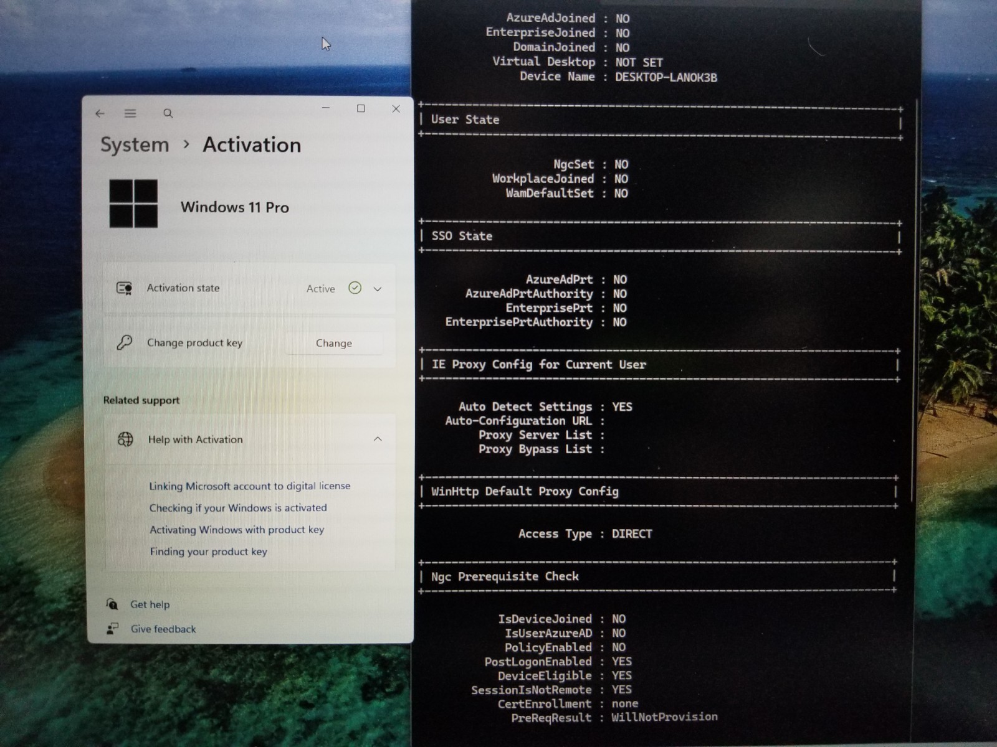
Task: Open Activating Windows with product key link
Action: pos(237,530)
